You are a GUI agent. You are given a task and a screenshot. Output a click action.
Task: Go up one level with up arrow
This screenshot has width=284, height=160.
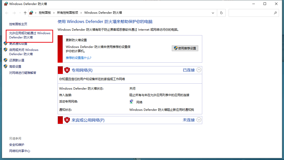coord(25,13)
